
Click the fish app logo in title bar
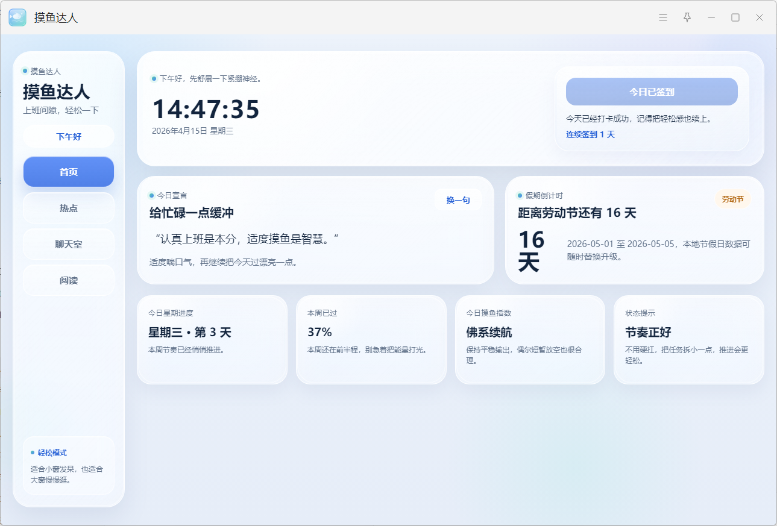[x=17, y=17]
